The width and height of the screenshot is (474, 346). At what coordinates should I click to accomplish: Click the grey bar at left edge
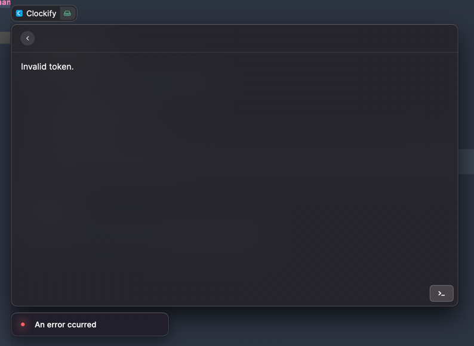pyautogui.click(x=5, y=38)
